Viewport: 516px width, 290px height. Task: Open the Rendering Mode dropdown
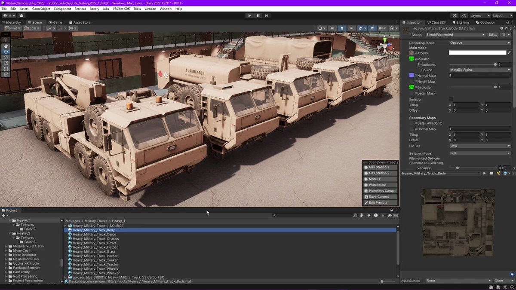(480, 43)
